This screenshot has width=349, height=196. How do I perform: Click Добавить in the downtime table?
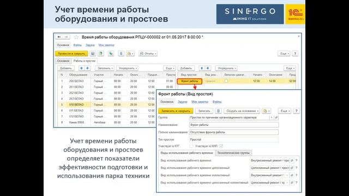186,68
